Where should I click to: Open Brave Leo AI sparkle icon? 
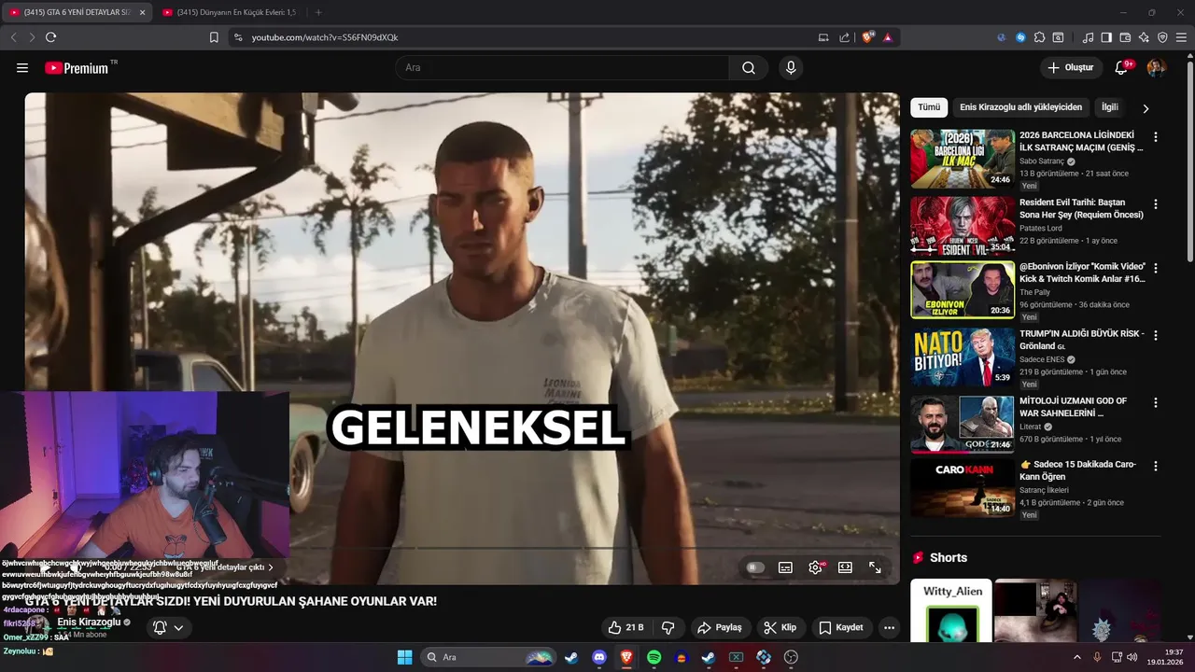[1144, 37]
